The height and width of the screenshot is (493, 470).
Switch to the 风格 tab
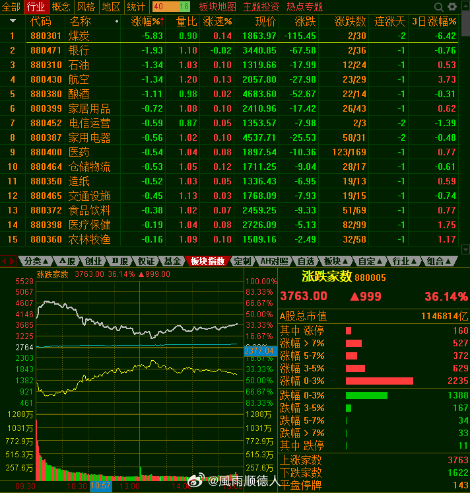pos(86,7)
